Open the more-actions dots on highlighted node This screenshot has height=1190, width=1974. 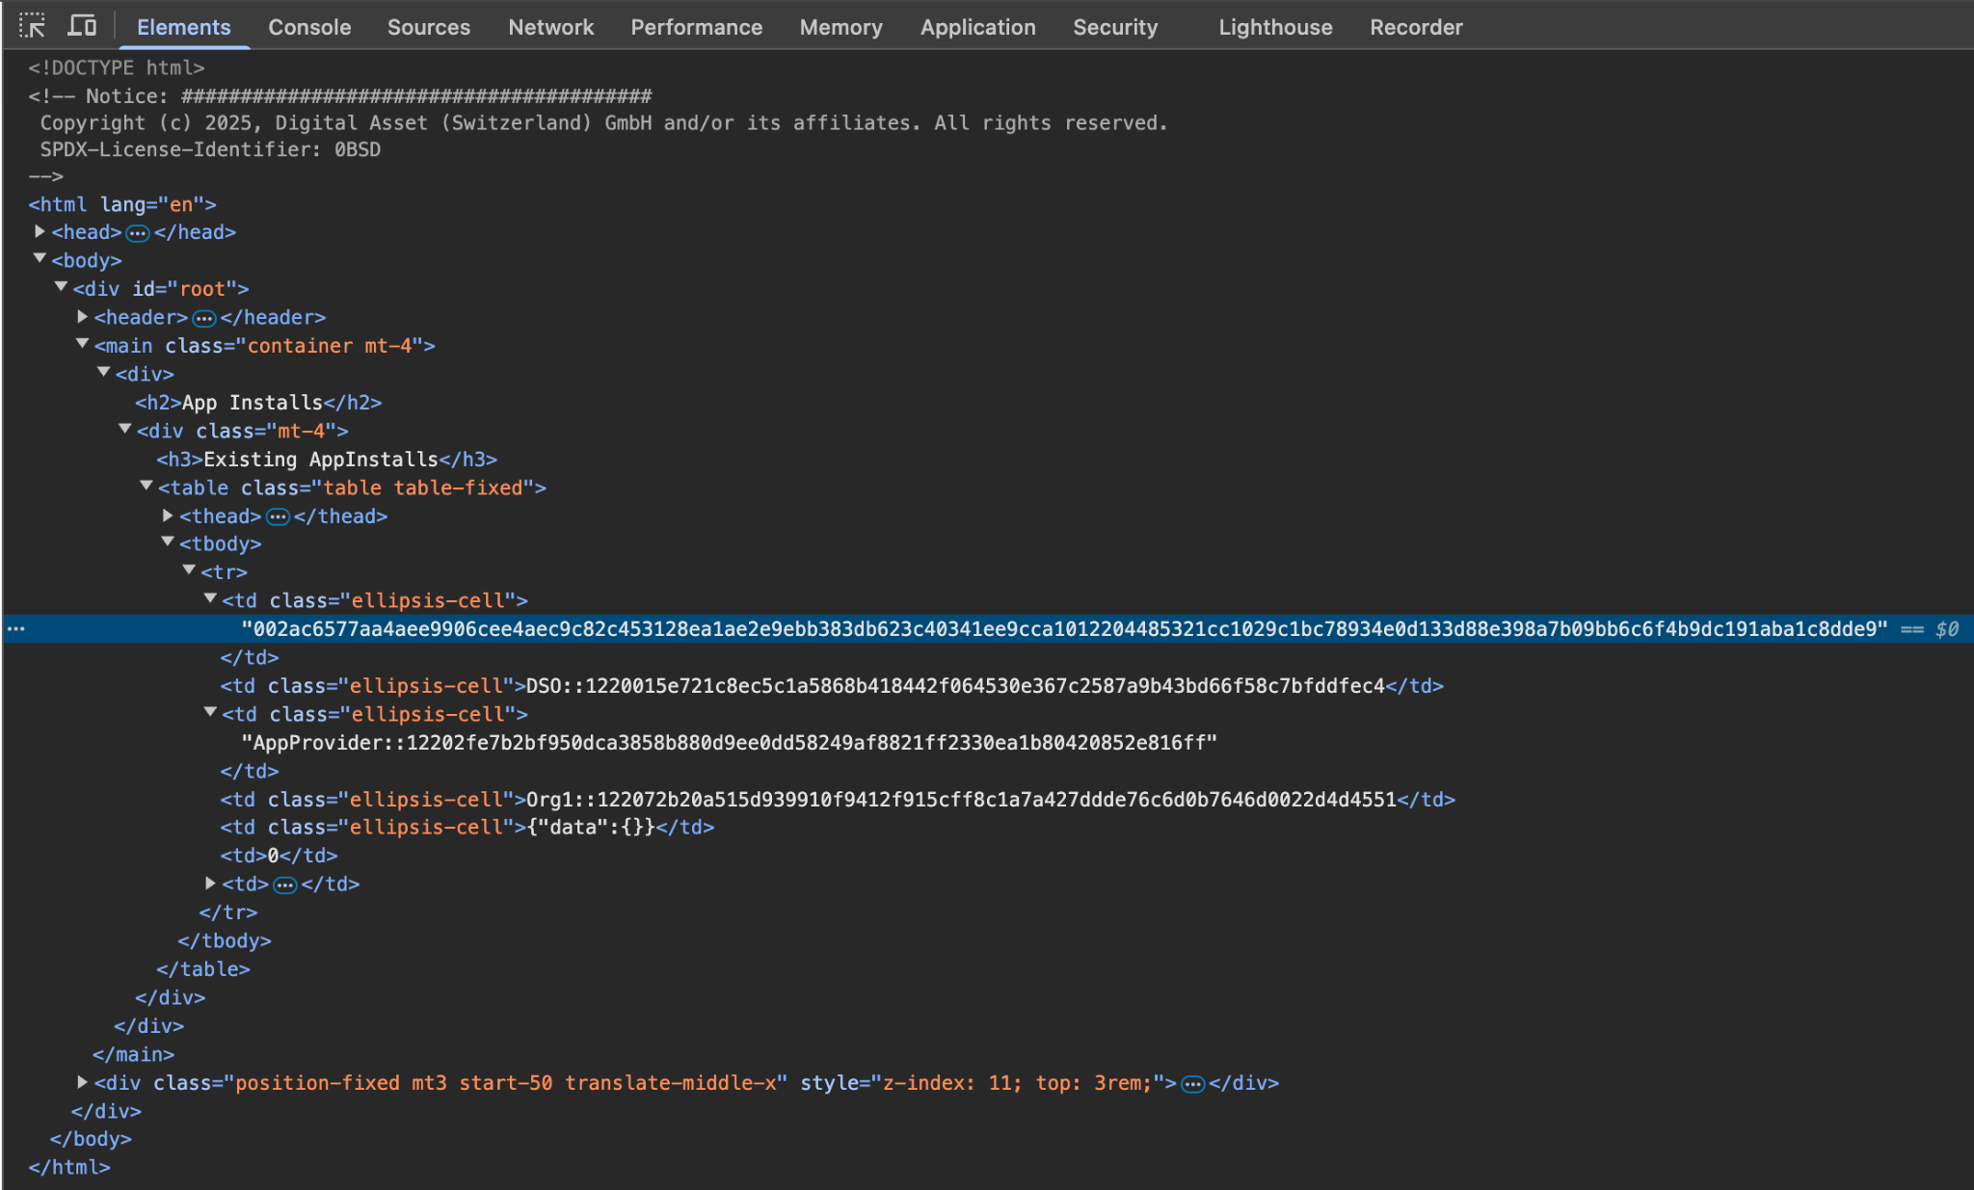click(x=17, y=629)
